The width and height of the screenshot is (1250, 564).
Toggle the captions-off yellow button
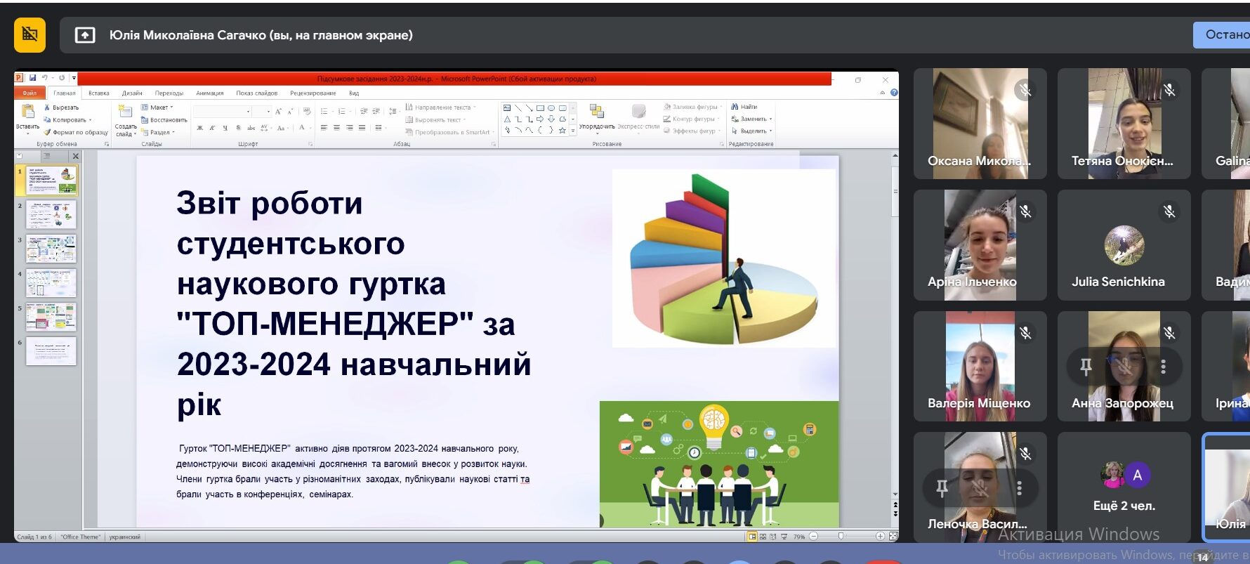(x=29, y=34)
